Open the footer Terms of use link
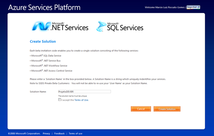 (76, 134)
